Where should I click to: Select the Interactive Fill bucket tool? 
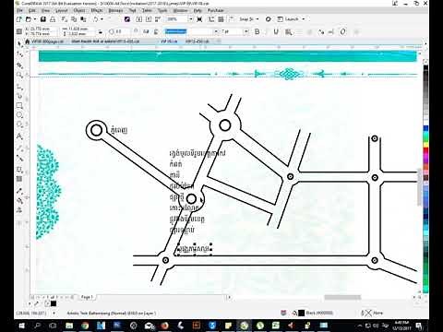tap(19, 201)
